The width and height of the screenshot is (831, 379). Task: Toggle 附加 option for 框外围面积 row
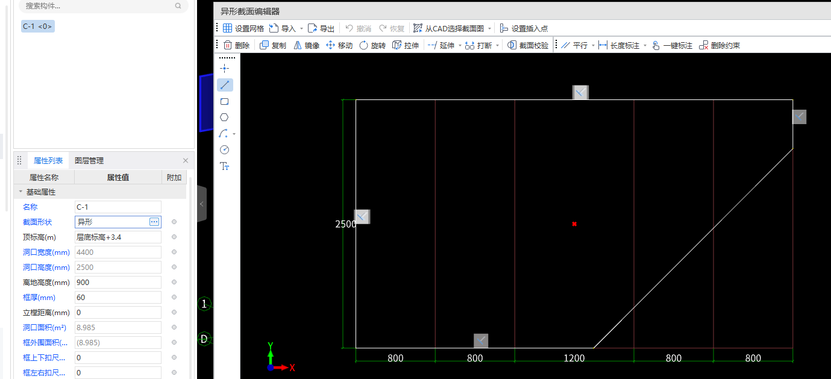click(x=174, y=343)
